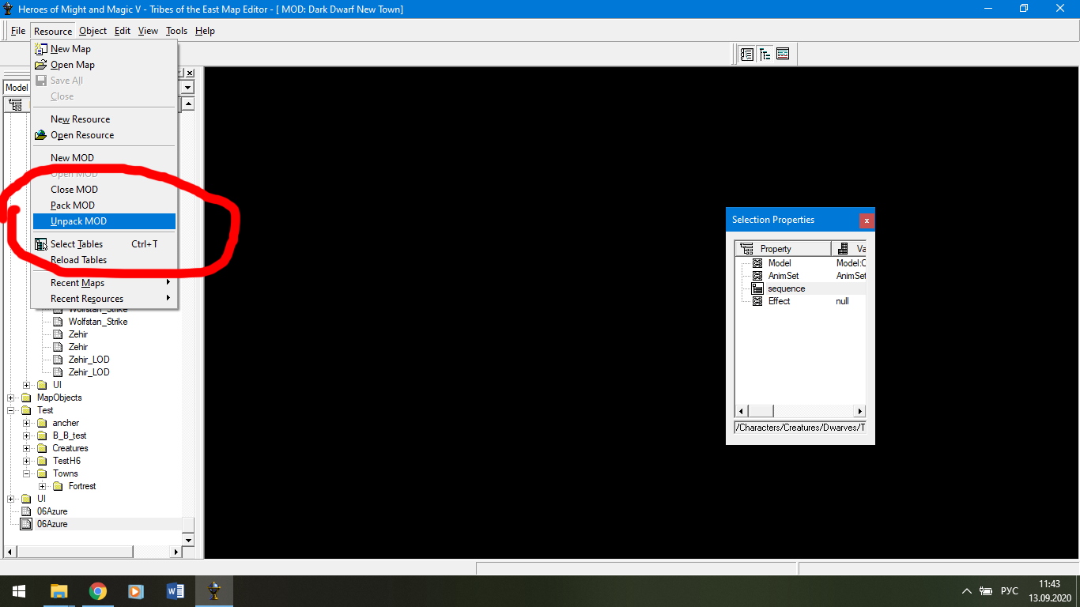Image resolution: width=1080 pixels, height=607 pixels.
Task: Click the Selection Properties scroll-left arrow
Action: click(742, 411)
